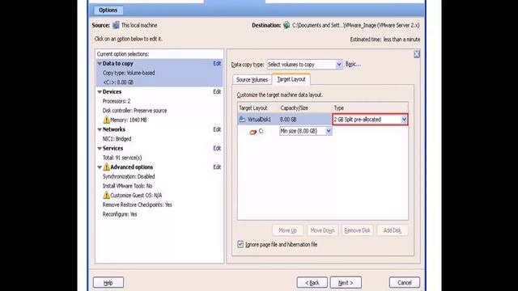
Task: Click the Basic... link
Action: tap(353, 65)
